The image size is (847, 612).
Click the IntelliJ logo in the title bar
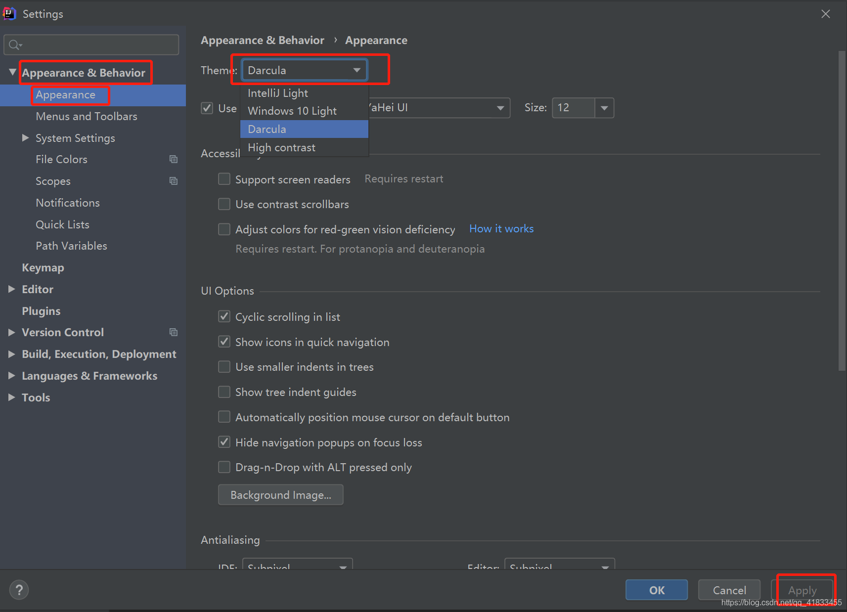click(x=9, y=13)
